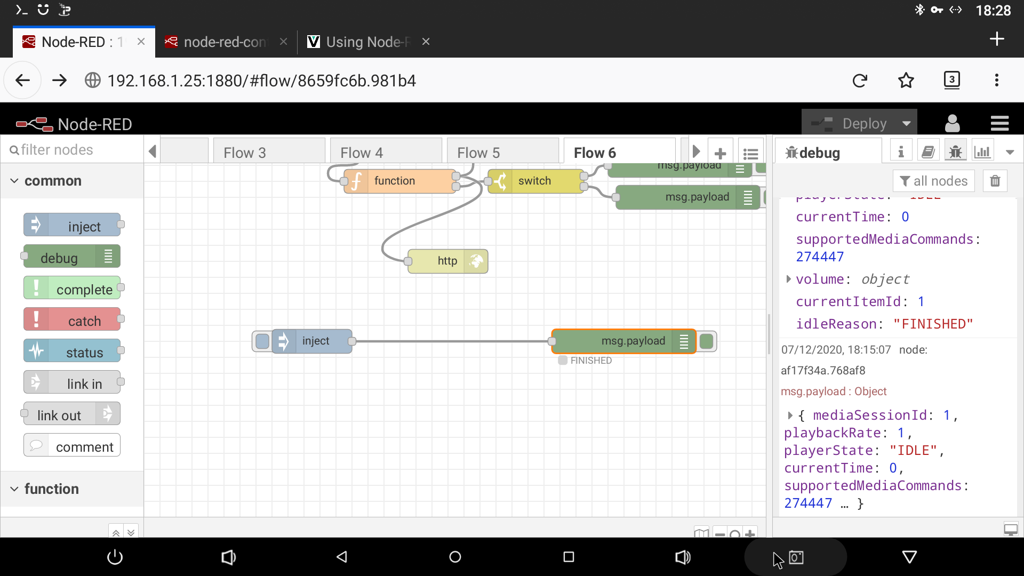Expand all palette categories arrow
The height and width of the screenshot is (576, 1024).
tap(131, 531)
